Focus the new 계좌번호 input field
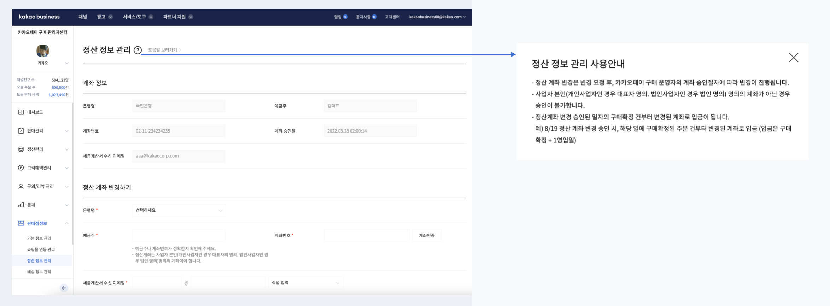The image size is (830, 306). coord(367,235)
